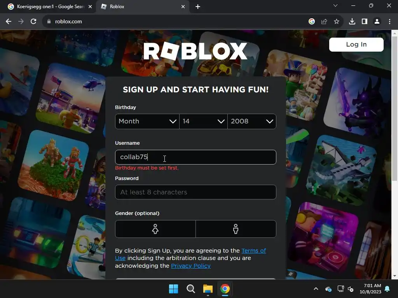
Task: Bookmark this tab with the star icon
Action: [337, 22]
